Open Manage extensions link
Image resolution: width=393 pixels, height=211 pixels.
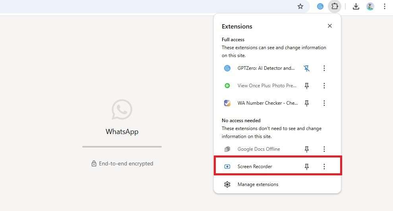coord(258,184)
